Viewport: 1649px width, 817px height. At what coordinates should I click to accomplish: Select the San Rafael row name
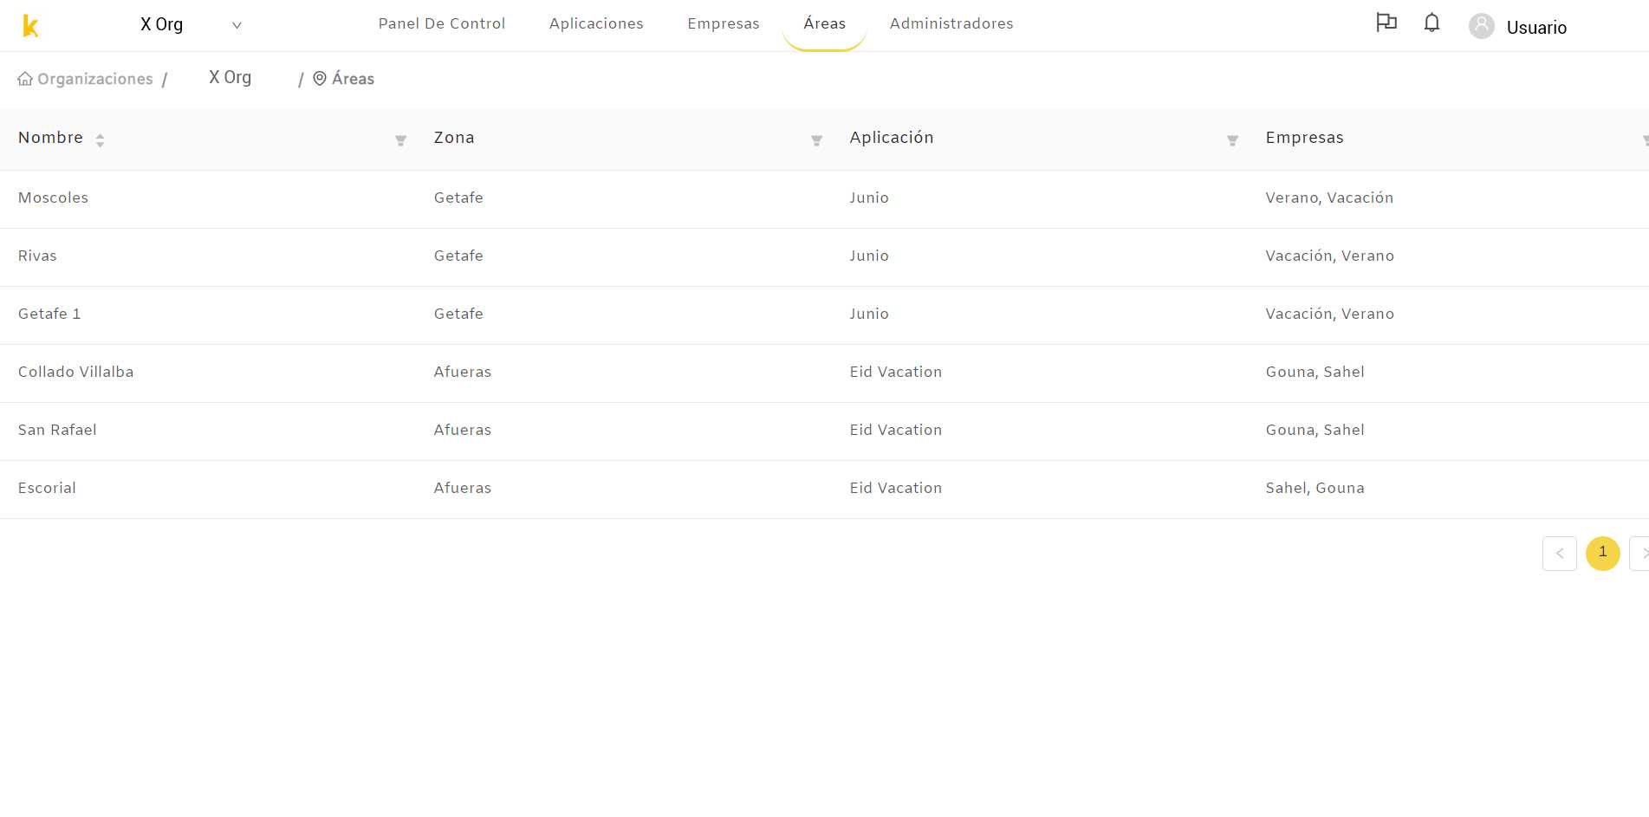57,430
